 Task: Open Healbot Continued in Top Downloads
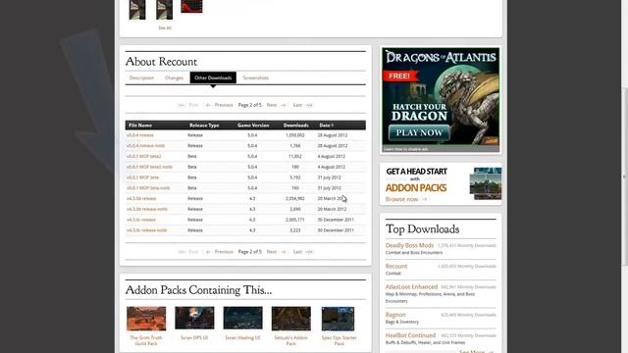coord(410,335)
